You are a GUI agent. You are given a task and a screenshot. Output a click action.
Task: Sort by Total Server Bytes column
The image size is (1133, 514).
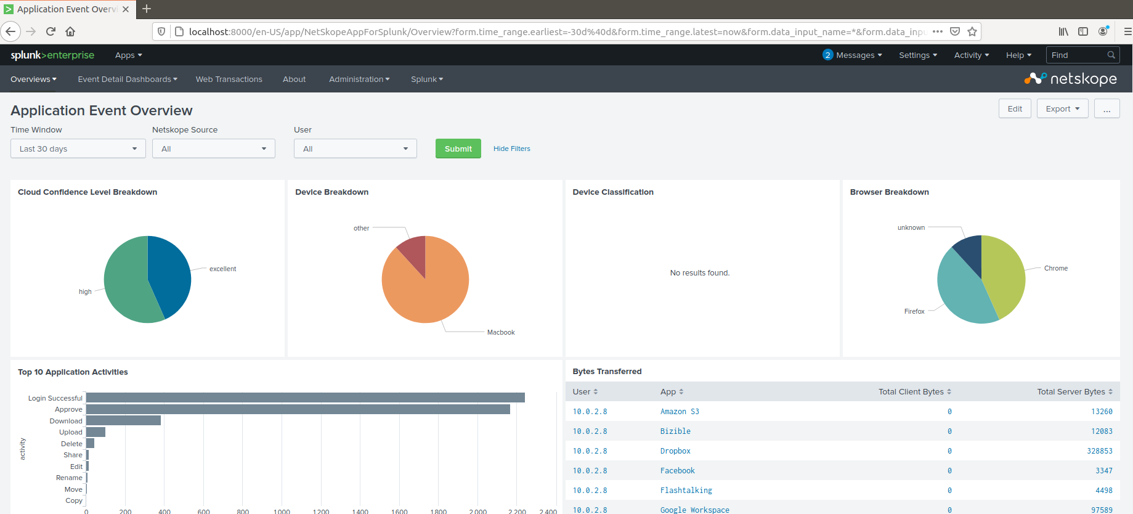(x=1074, y=392)
